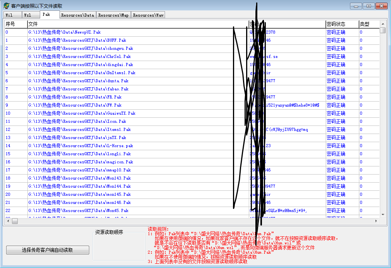Click the 选择传奇客户端自动读取 button
This screenshot has width=391, height=268.
48,250
